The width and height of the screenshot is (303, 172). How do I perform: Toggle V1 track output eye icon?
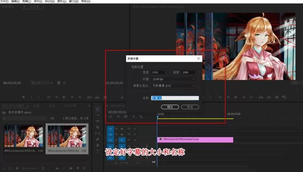pos(135,140)
